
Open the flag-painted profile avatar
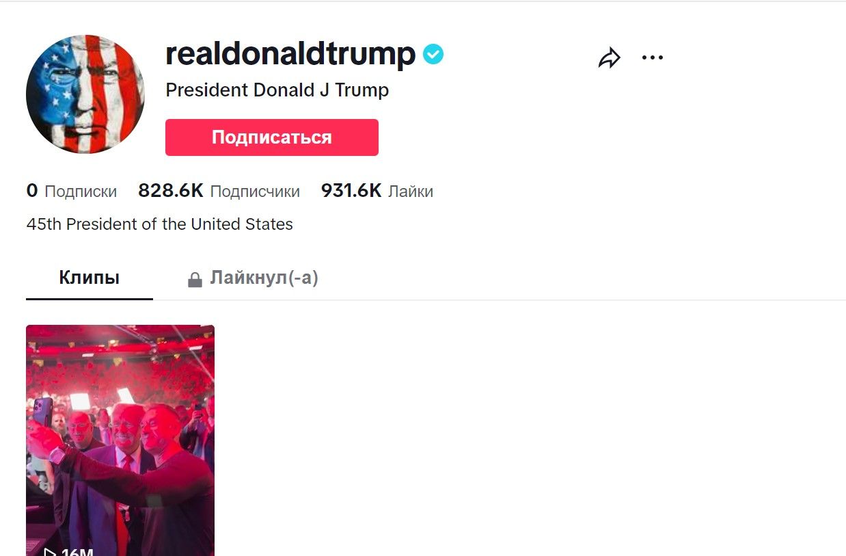pos(85,94)
